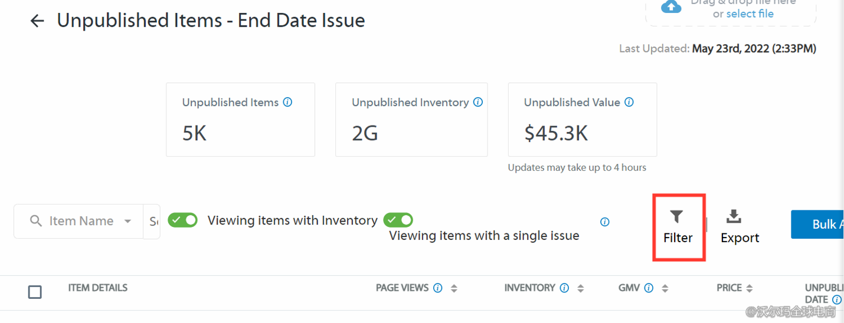Toggle Viewing items with Inventory switch
Image resolution: width=844 pixels, height=323 pixels.
pos(183,220)
